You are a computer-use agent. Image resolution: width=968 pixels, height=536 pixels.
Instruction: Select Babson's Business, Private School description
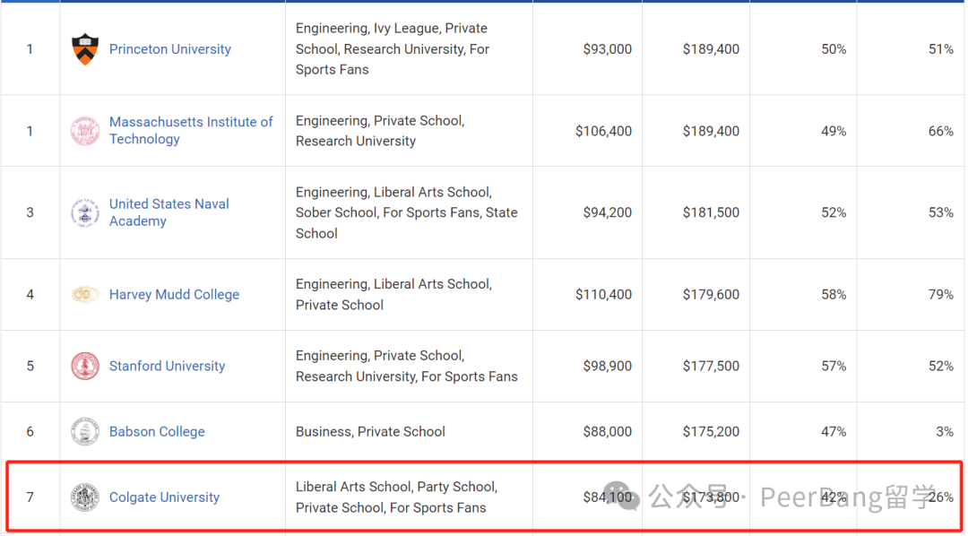coord(370,432)
